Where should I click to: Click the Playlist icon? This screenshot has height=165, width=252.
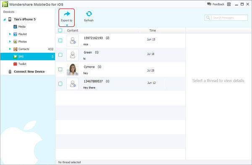[15, 34]
